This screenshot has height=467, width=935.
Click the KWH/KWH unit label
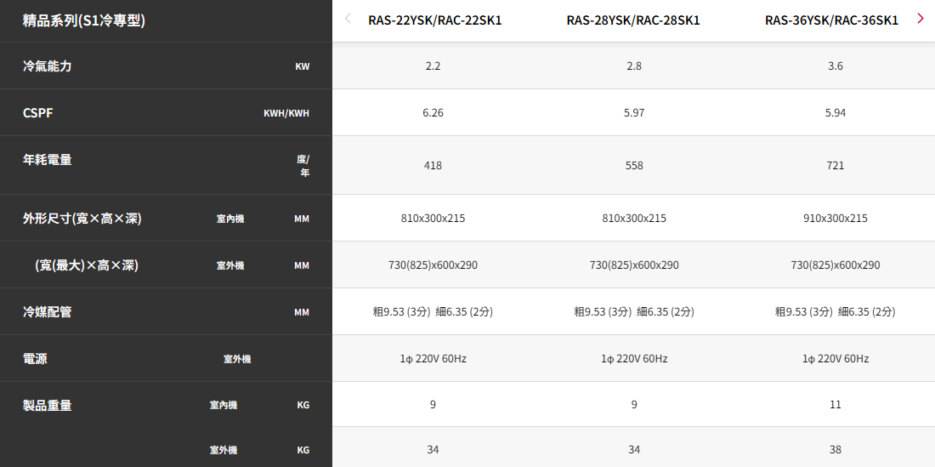click(x=286, y=113)
